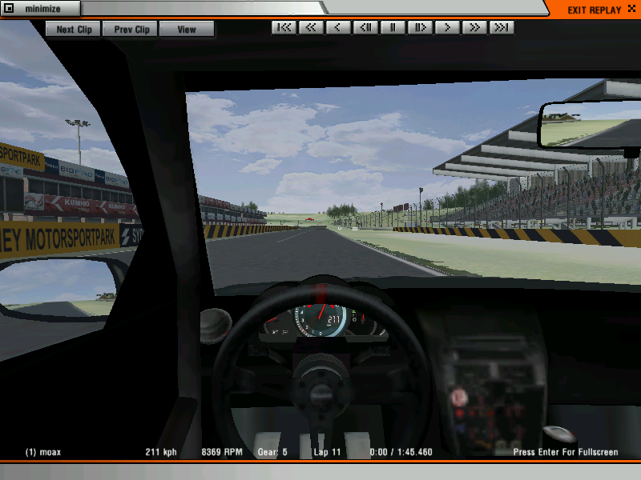This screenshot has width=641, height=480.
Task: Click the fast forward button
Action: pyautogui.click(x=474, y=28)
